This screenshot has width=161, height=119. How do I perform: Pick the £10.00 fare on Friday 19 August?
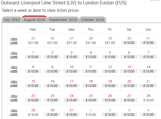point(110,86)
